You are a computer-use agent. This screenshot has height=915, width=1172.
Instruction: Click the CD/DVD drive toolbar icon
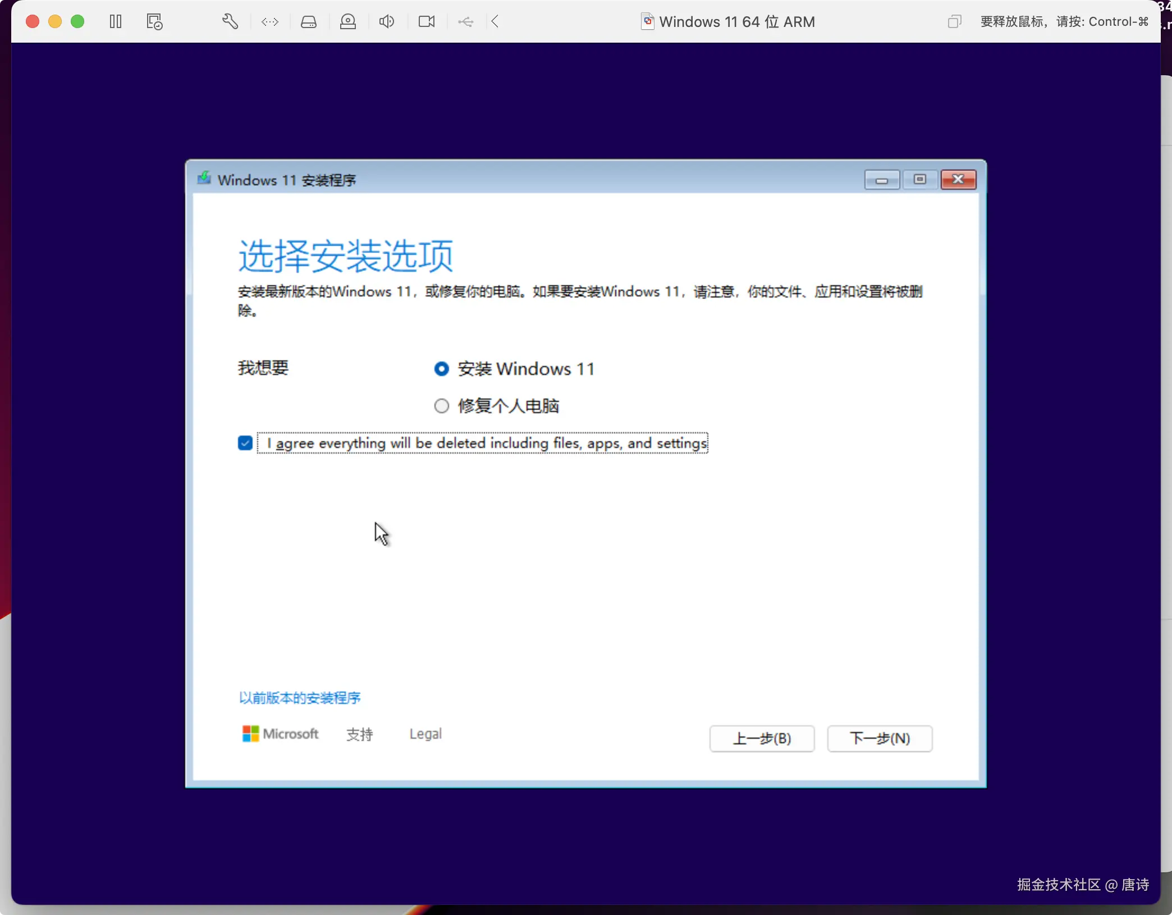(348, 22)
